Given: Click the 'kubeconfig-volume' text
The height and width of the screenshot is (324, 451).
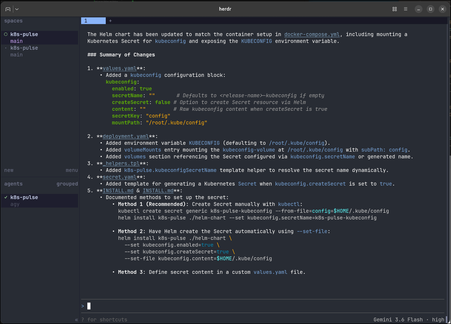Looking at the screenshot, I should pyautogui.click(x=249, y=150).
